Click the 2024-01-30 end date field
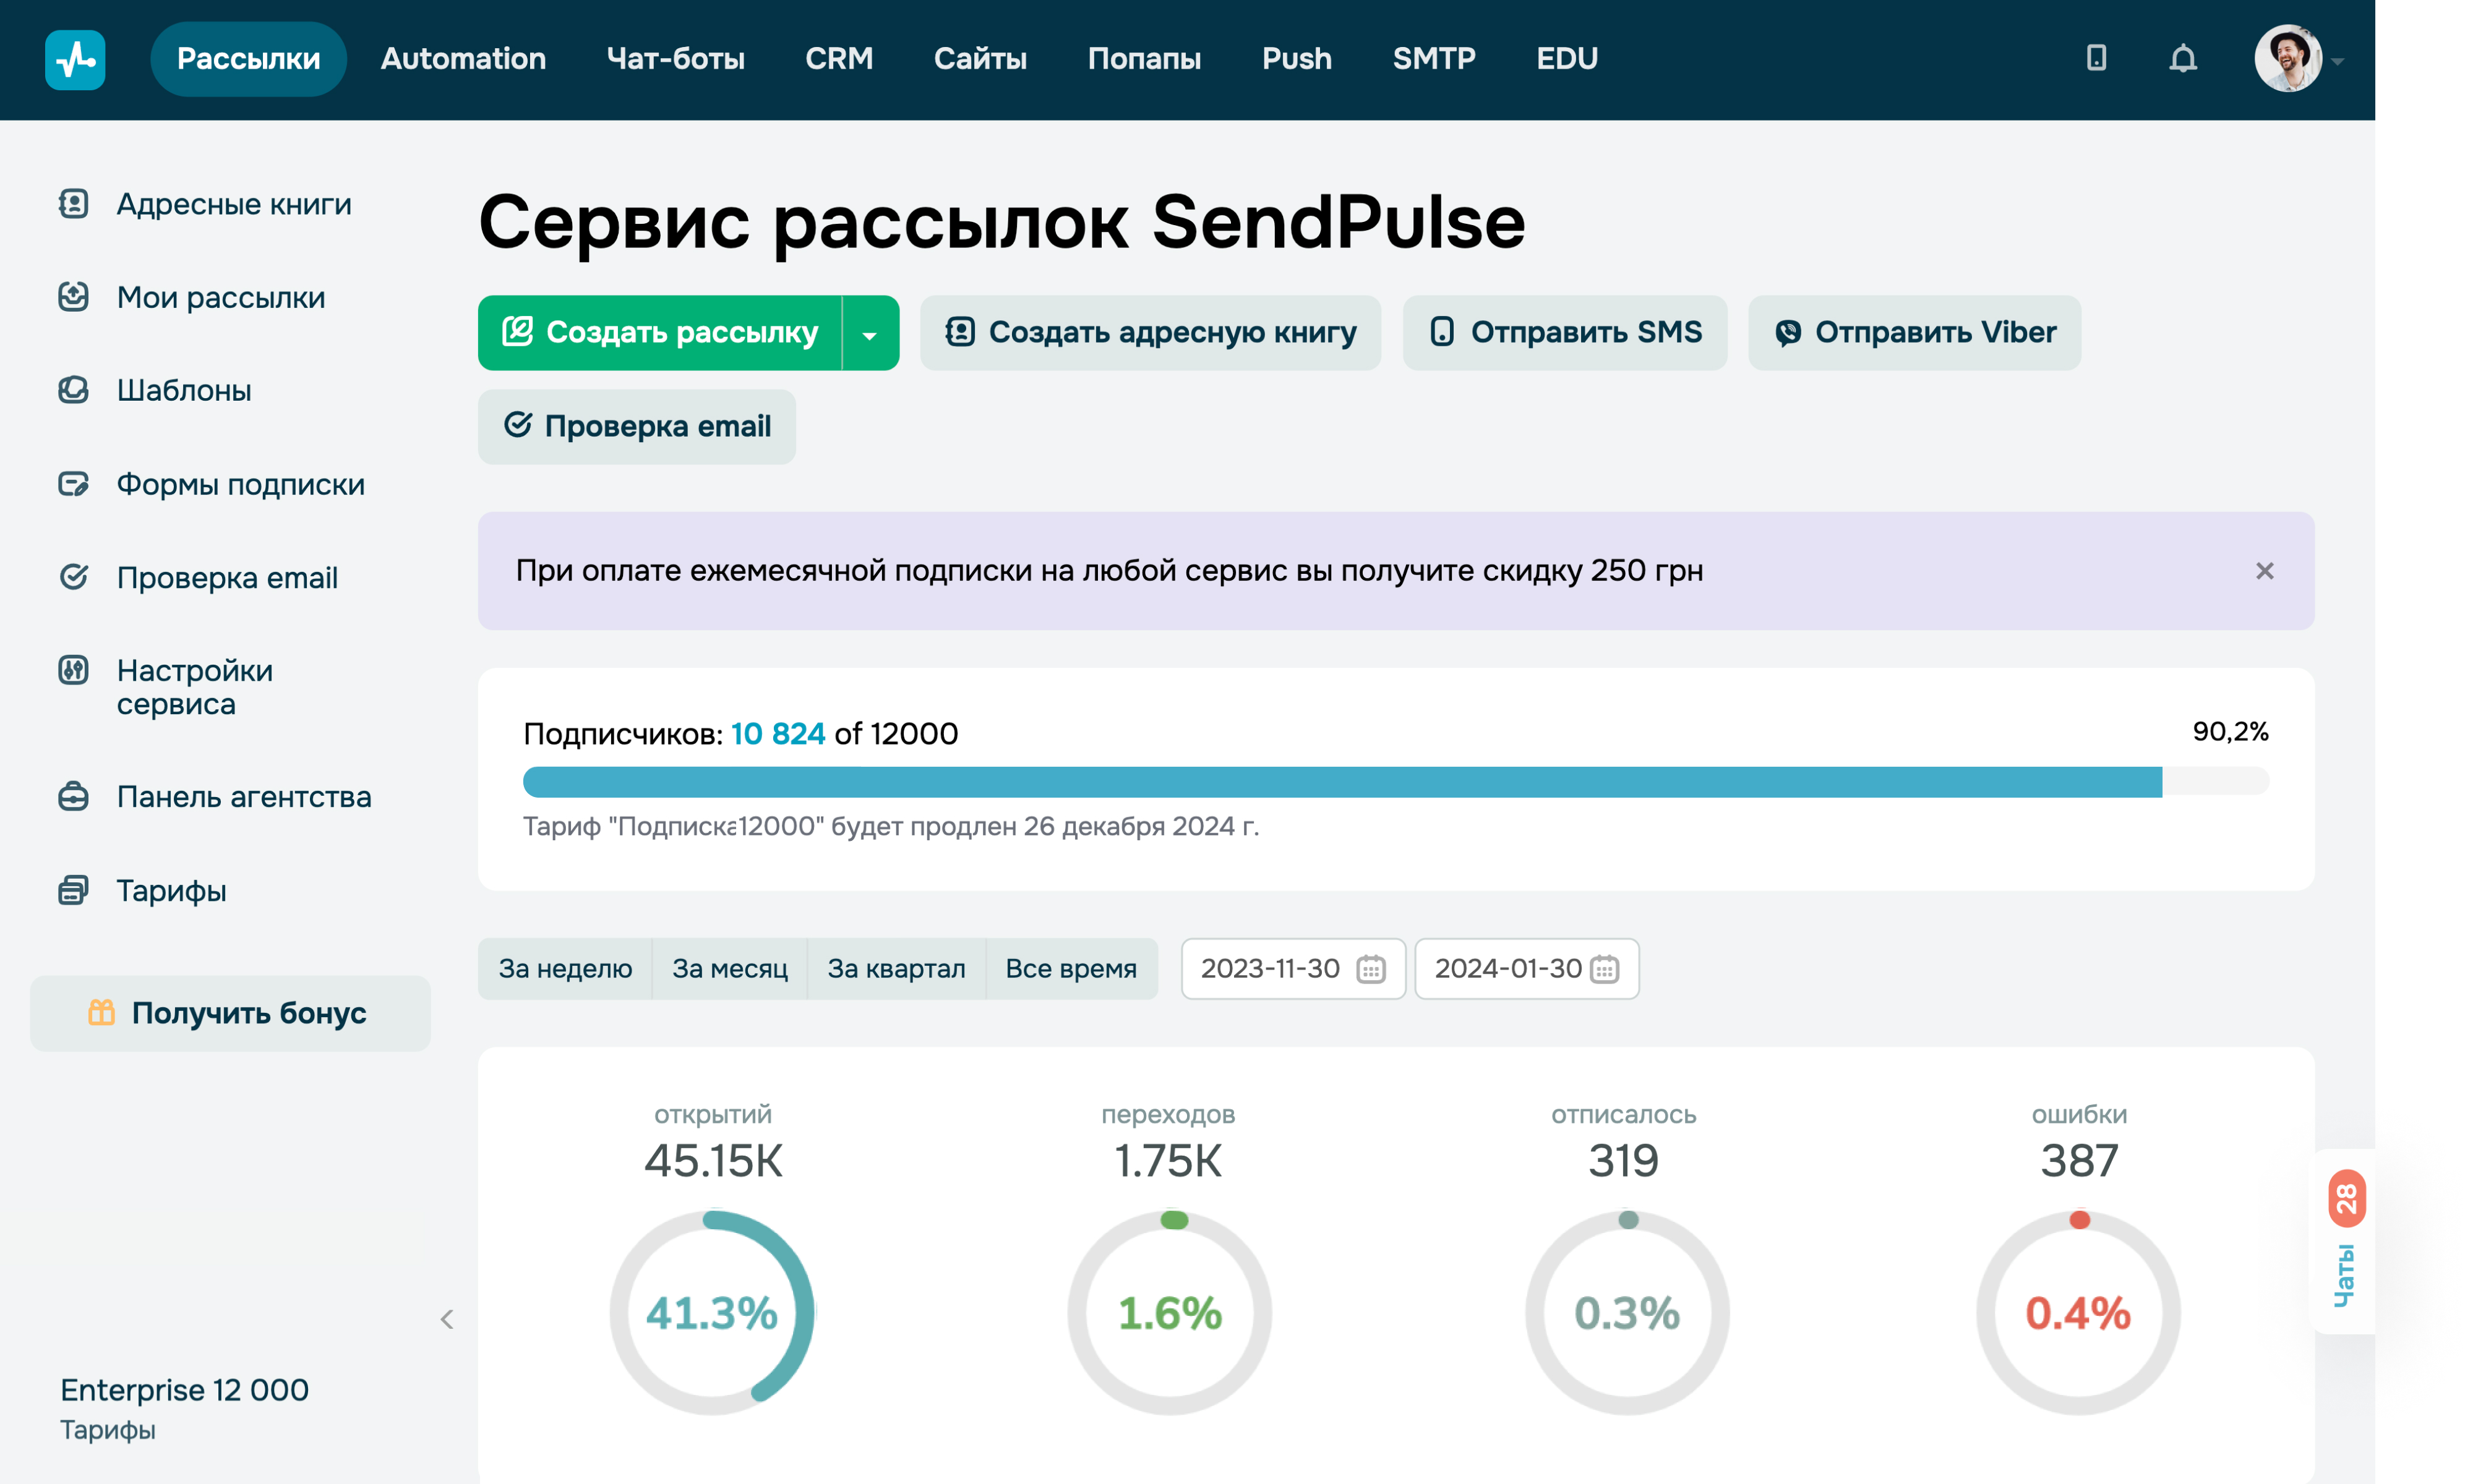2478x1484 pixels. (1527, 969)
